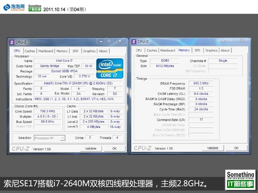
Task: Click the RAS# Precharge value 9 clocks
Action: click(201, 104)
